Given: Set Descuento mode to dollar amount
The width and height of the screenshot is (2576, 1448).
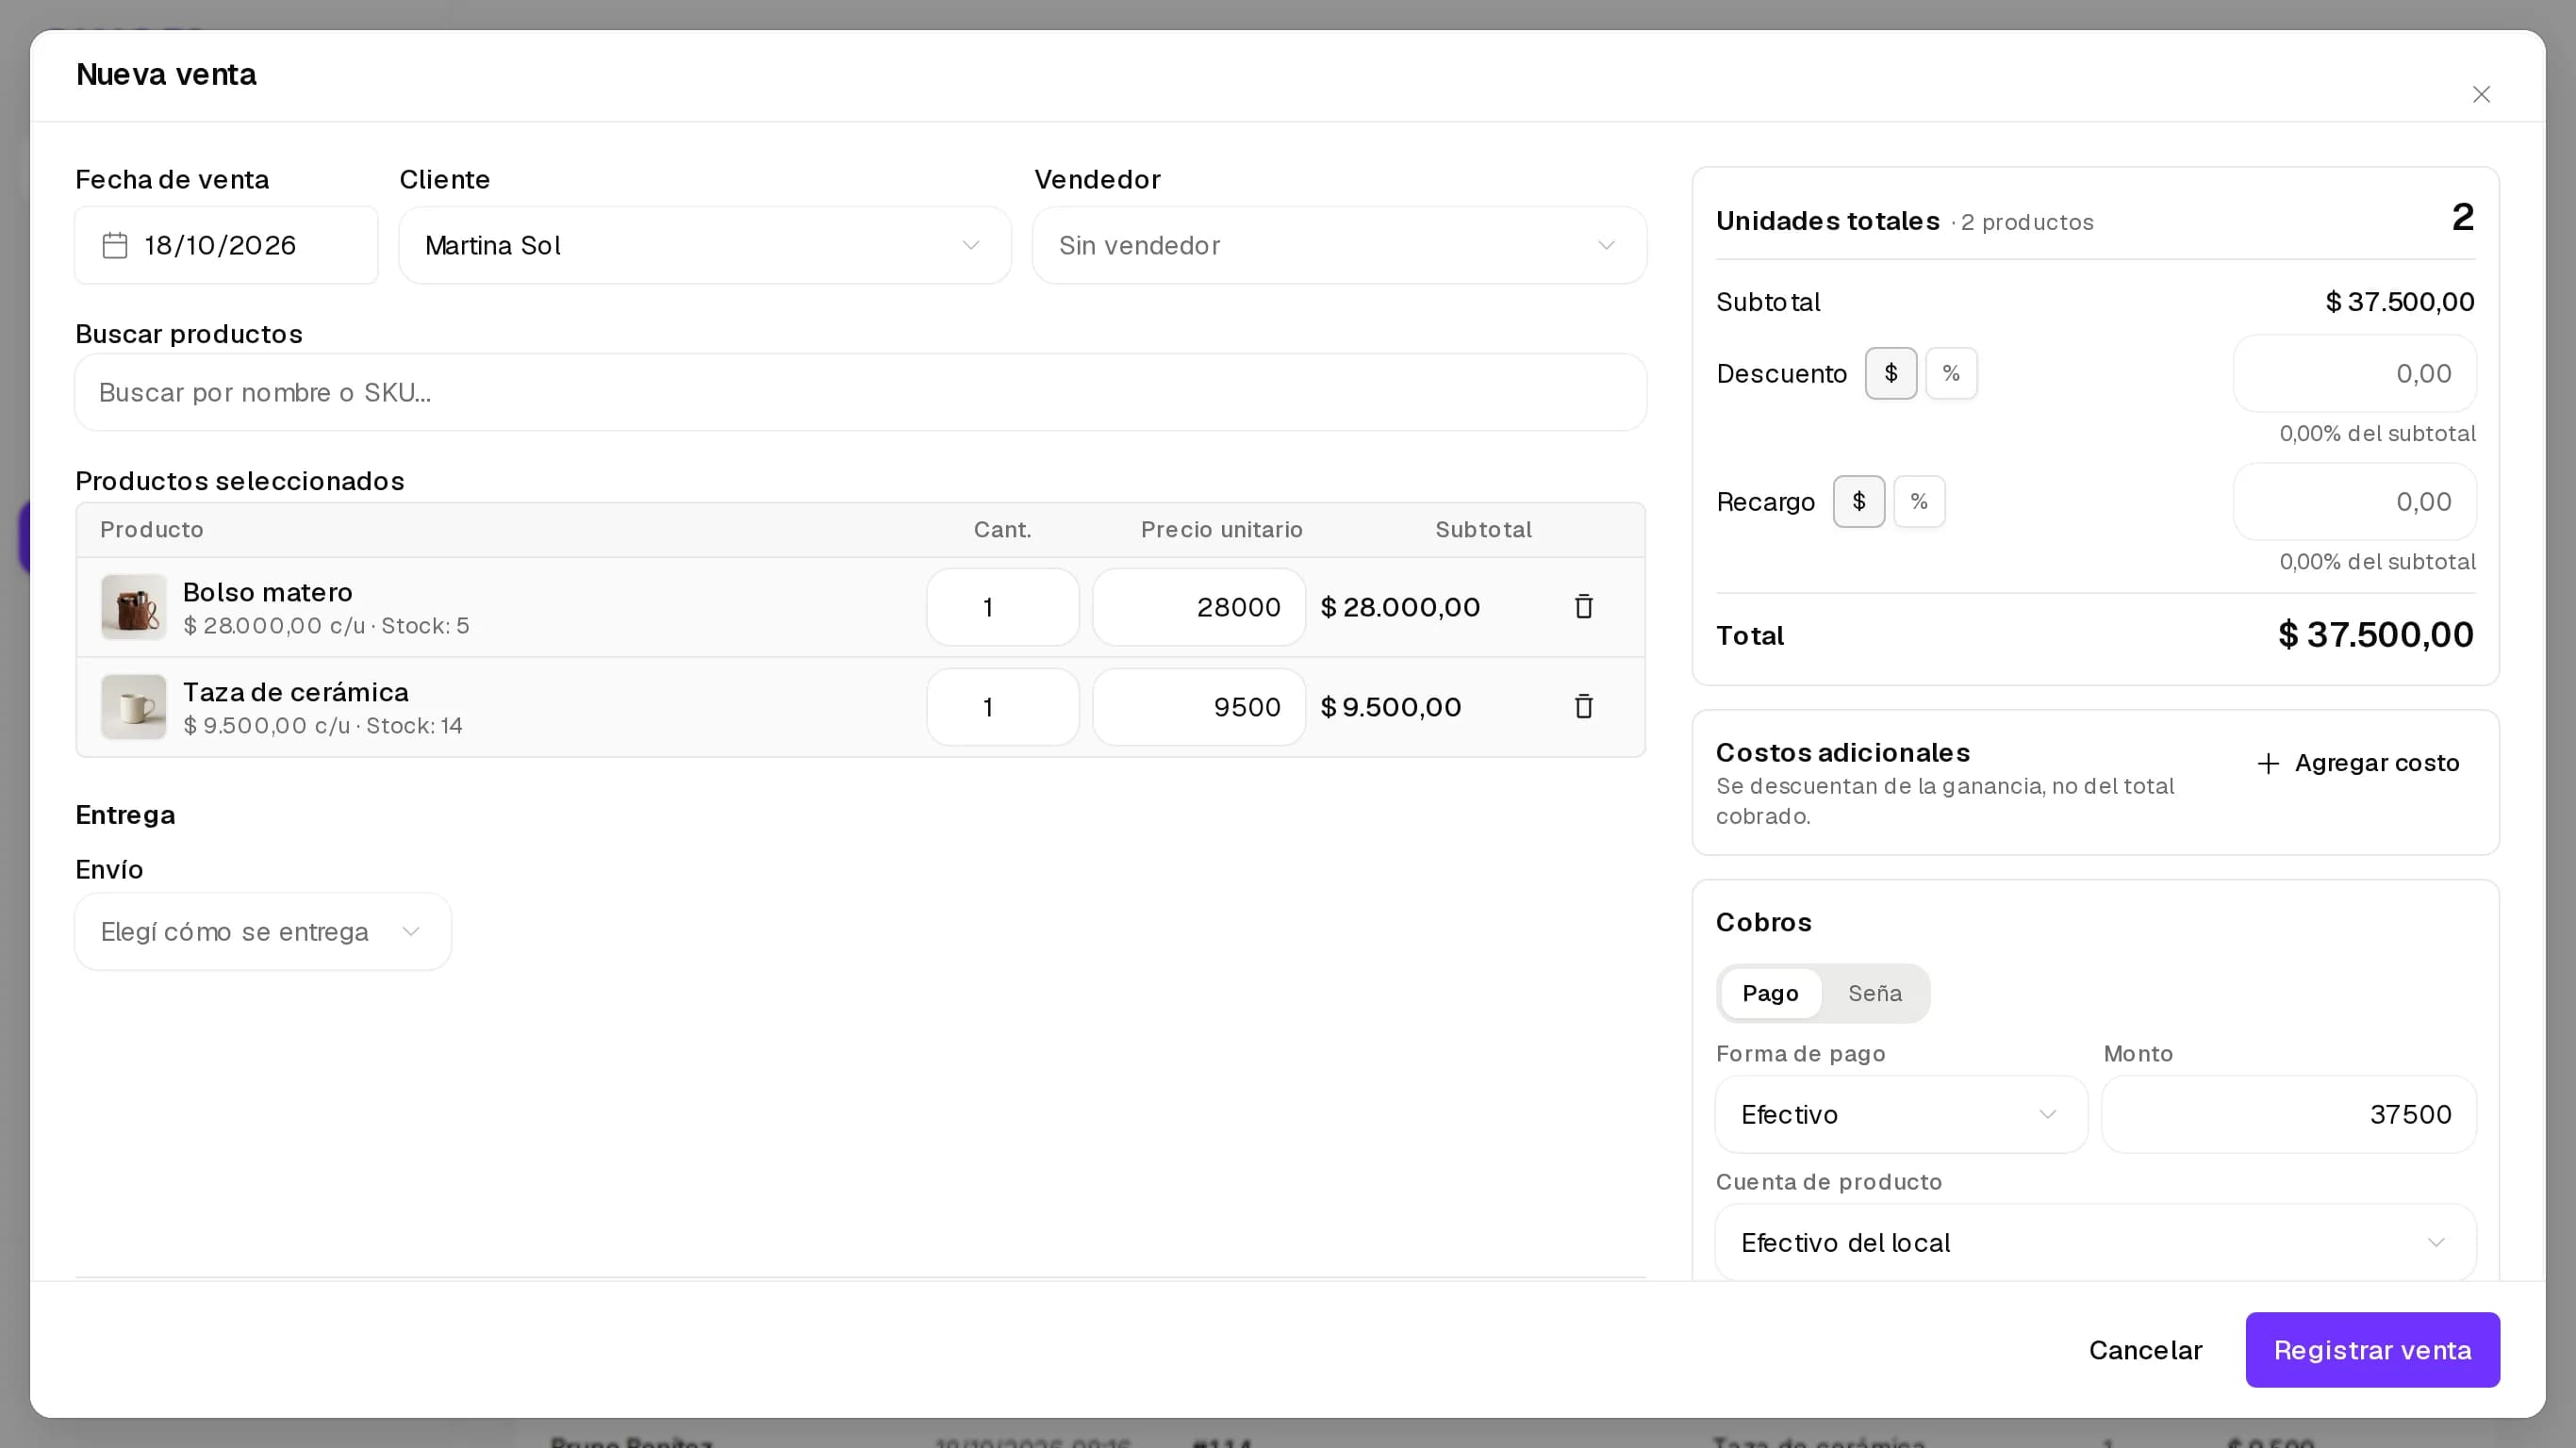Looking at the screenshot, I should pyautogui.click(x=1890, y=374).
